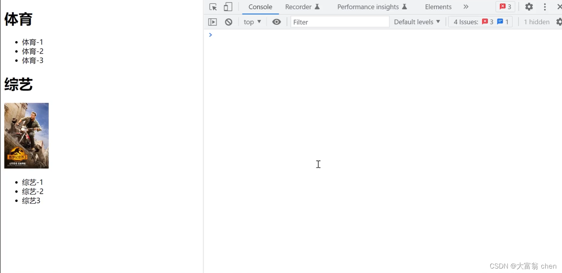Click the Performance insights flask icon
Viewport: 562px width, 273px height.
[404, 7]
